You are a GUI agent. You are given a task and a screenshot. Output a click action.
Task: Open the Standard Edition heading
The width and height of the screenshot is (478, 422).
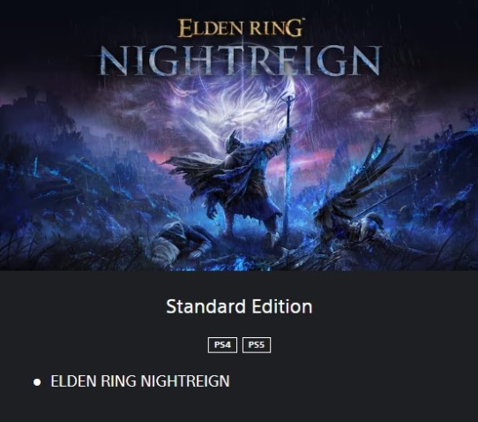pos(239,306)
